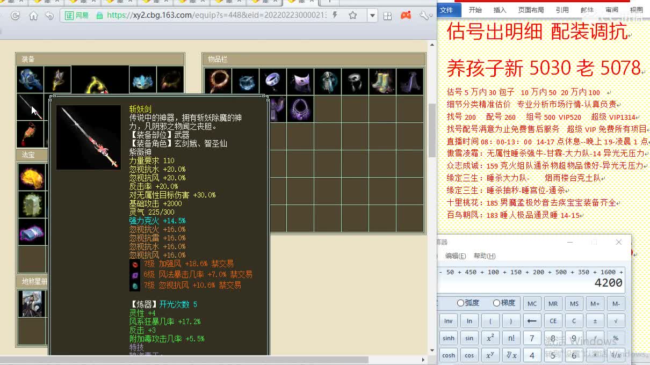Open the character portrait under 地煞星册
This screenshot has width=650, height=365.
point(32,304)
